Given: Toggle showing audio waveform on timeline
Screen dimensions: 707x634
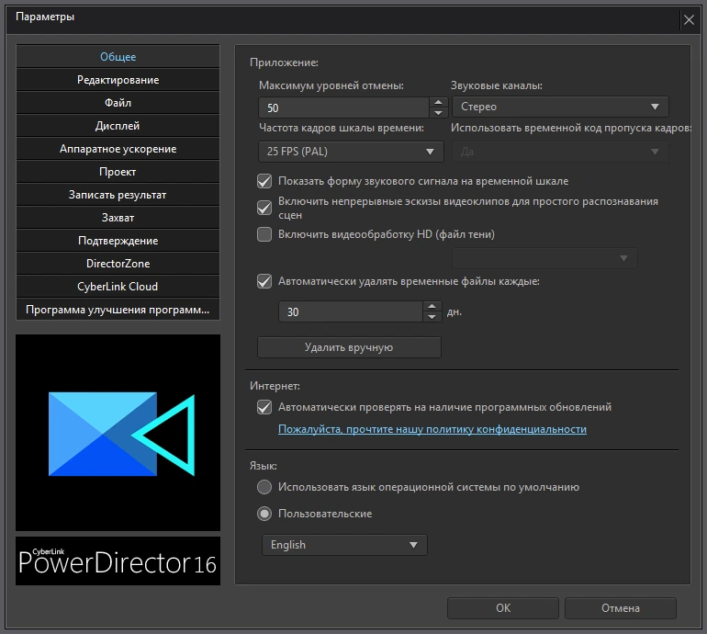Looking at the screenshot, I should [264, 181].
